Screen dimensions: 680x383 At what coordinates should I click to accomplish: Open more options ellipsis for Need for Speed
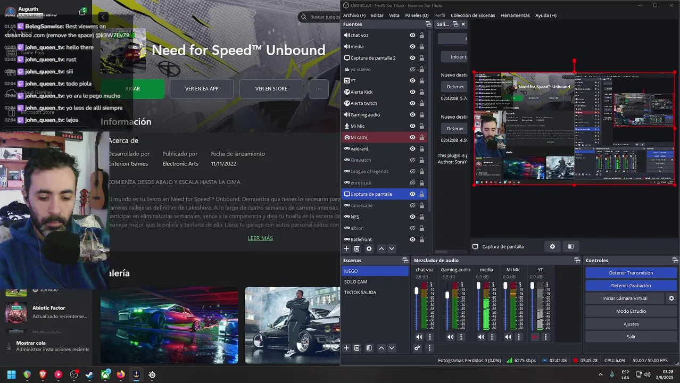(319, 89)
